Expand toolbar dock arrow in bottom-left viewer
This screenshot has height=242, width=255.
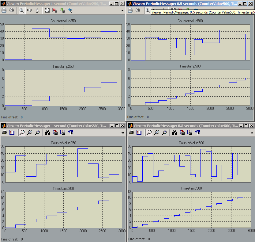coord(122,133)
